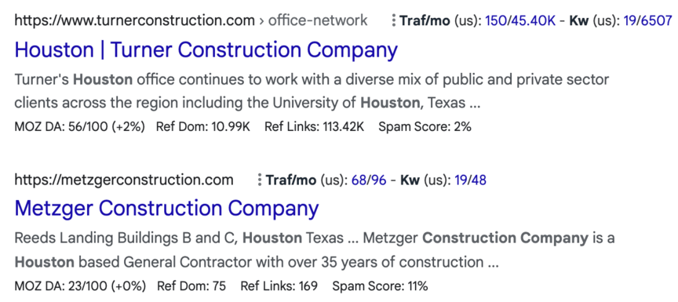Click the Spam Score: 11% metric
Image resolution: width=678 pixels, height=302 pixels.
pyautogui.click(x=380, y=286)
